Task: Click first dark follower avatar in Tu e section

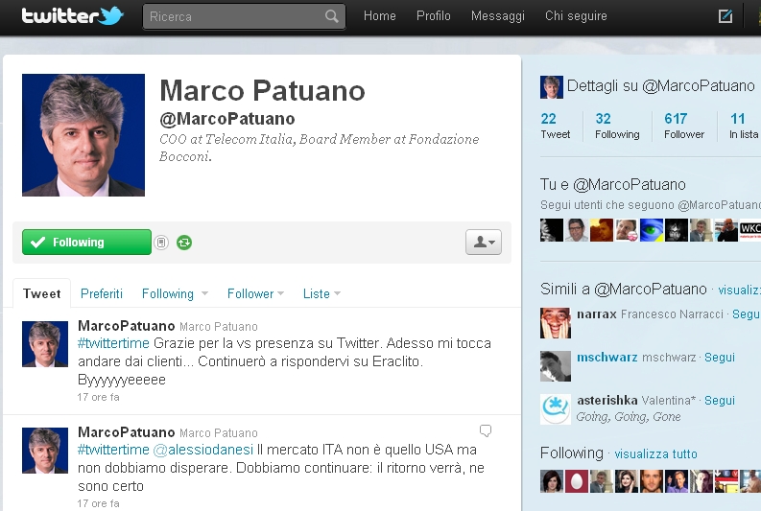Action: (552, 230)
